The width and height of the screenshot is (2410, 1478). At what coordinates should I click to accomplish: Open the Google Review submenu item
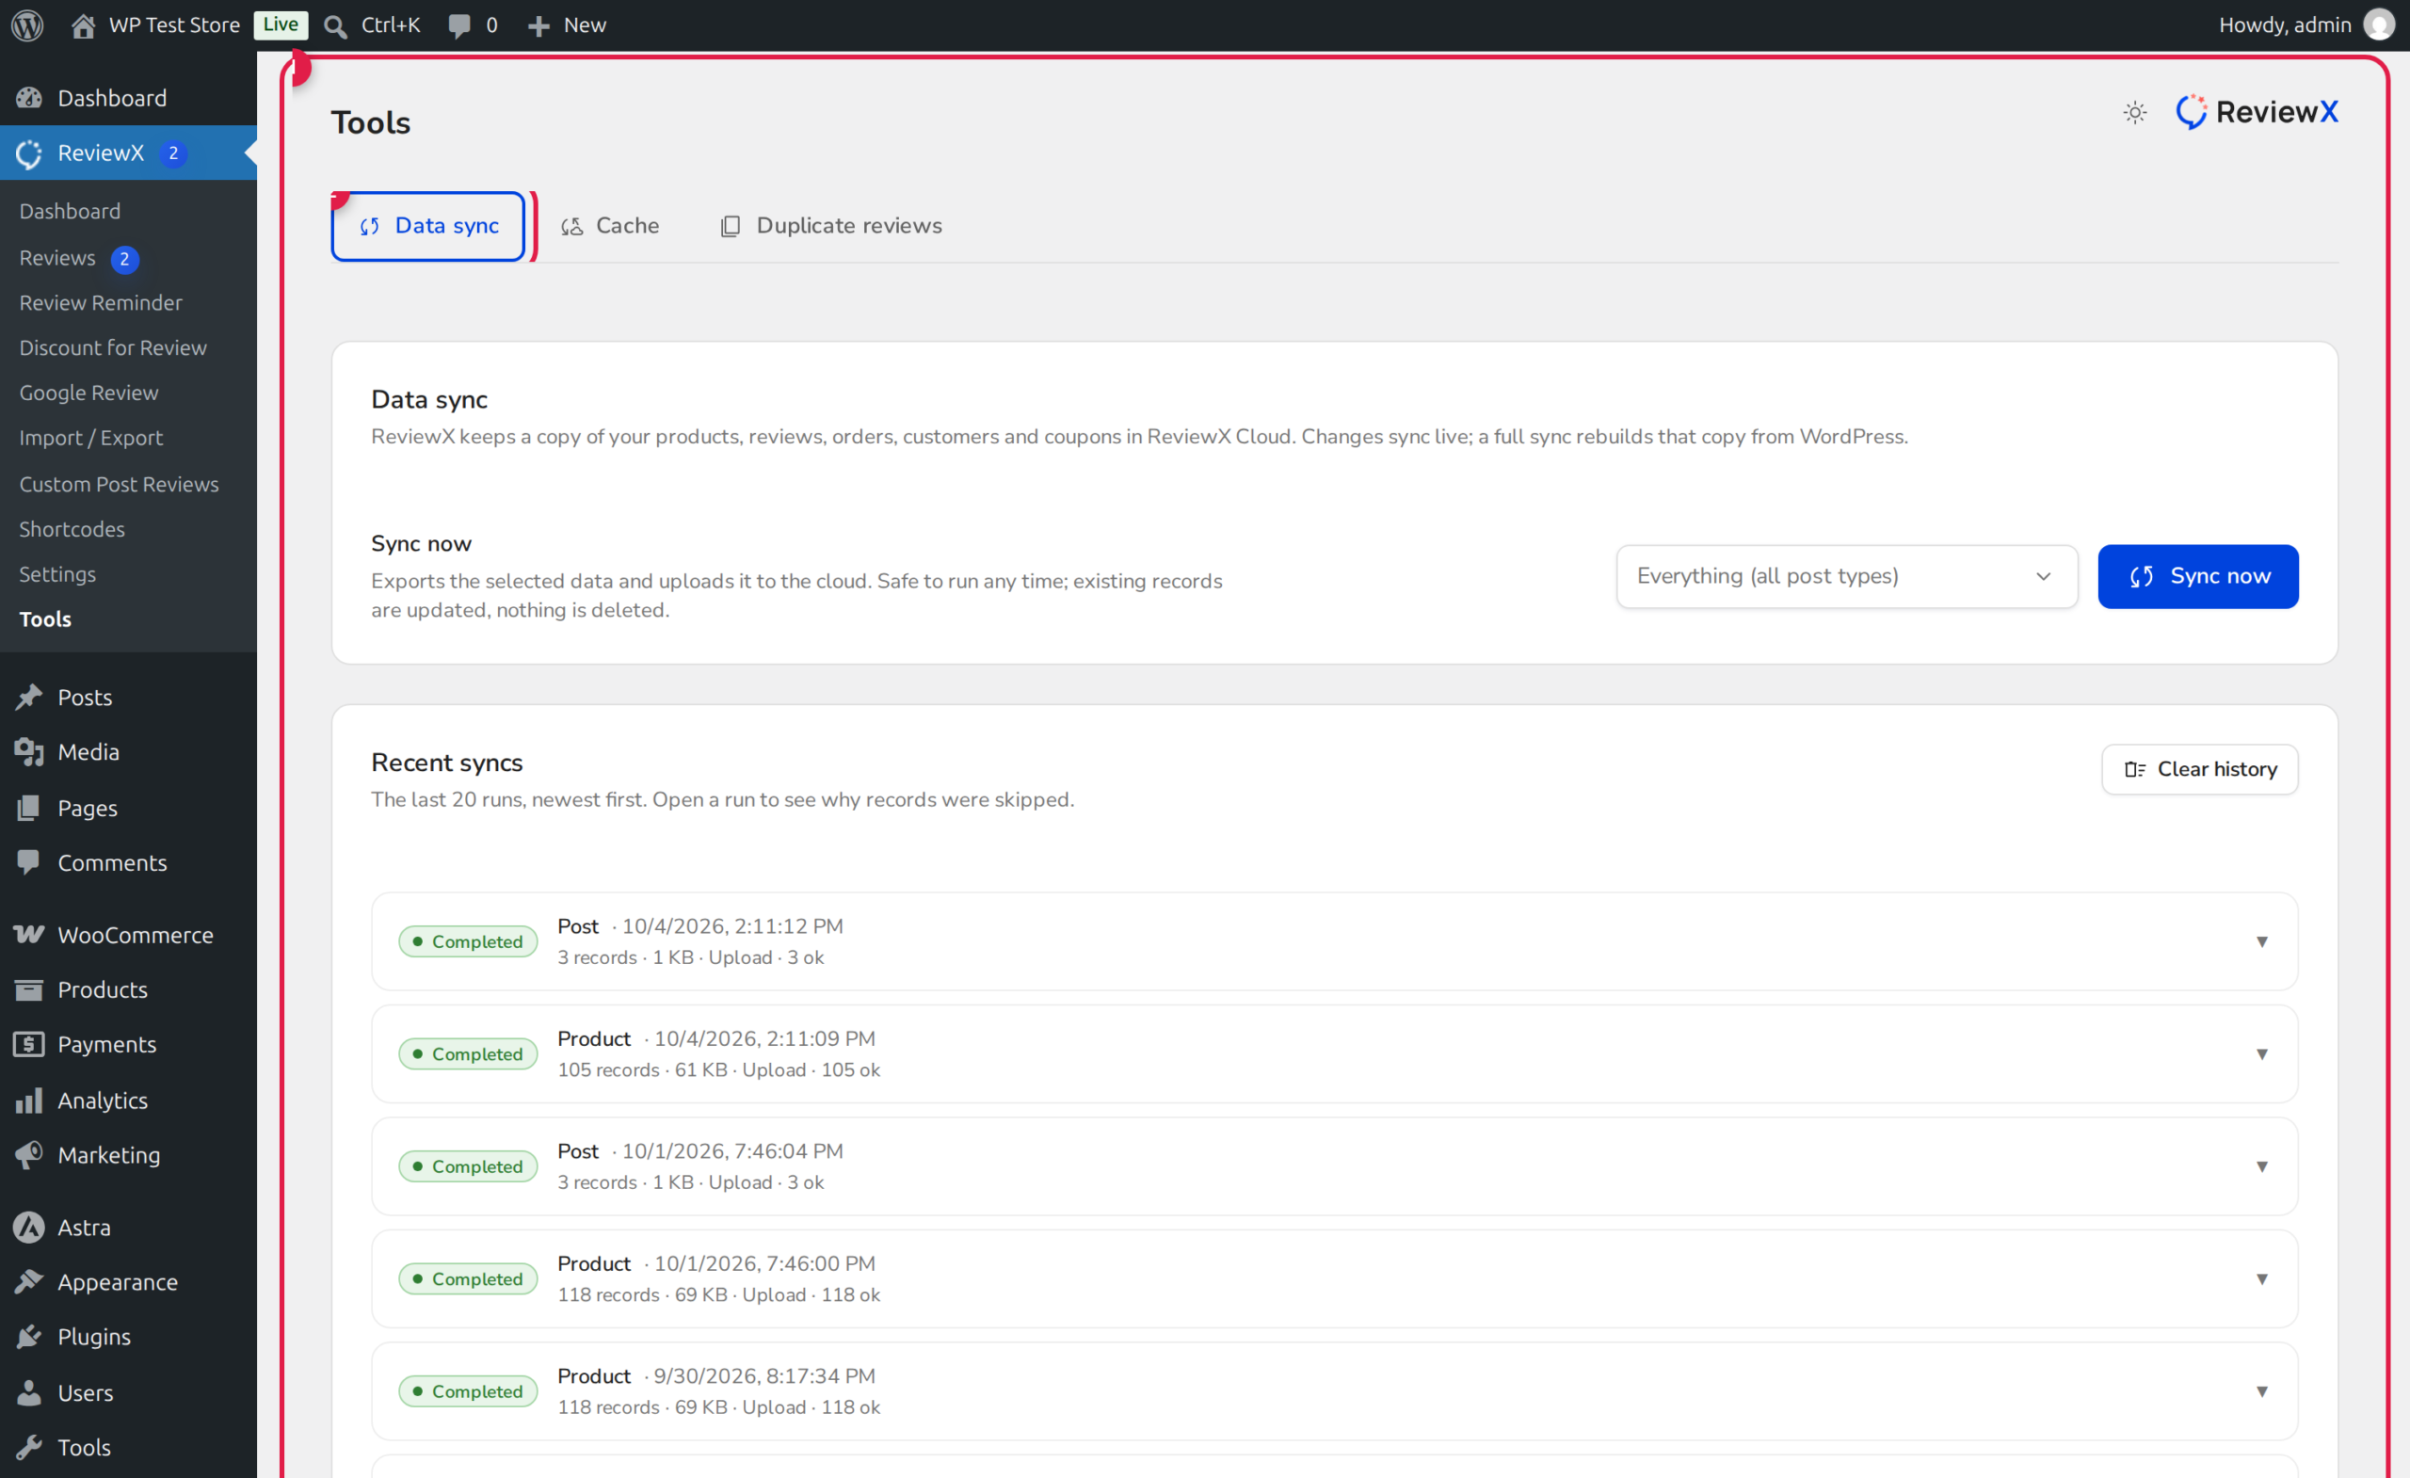128,394
